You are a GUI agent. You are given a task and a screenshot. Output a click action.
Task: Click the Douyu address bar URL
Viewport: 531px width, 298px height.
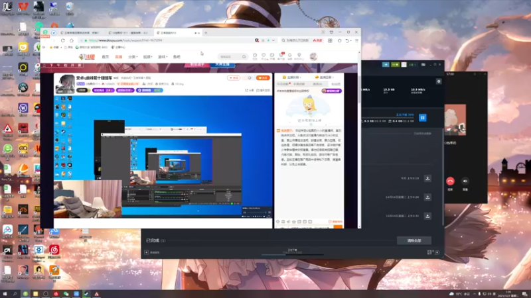(125, 40)
